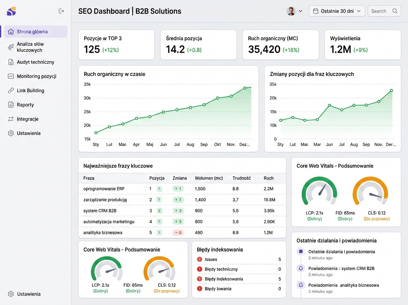Click the purple app logo
Viewport: 408px width, 305px height.
[x=12, y=11]
